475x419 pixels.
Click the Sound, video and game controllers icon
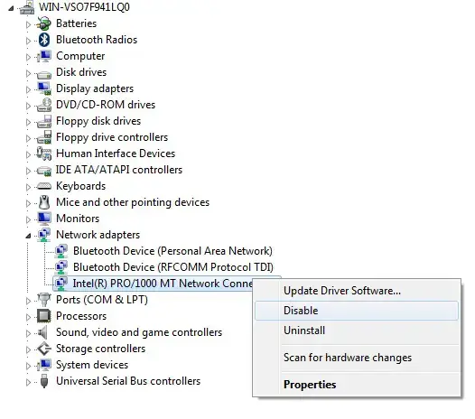pyautogui.click(x=43, y=332)
